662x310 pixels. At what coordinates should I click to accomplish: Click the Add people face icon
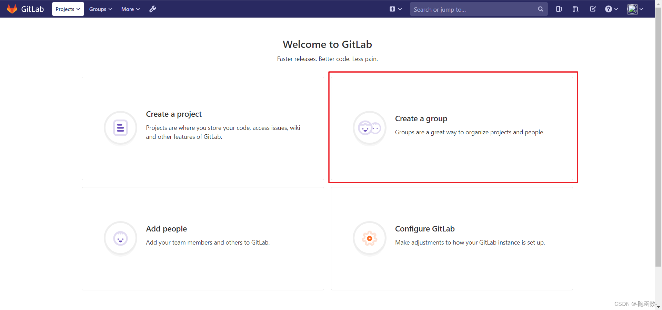[x=121, y=238]
